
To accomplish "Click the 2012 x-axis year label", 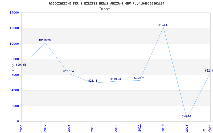I will (x=163, y=128).
